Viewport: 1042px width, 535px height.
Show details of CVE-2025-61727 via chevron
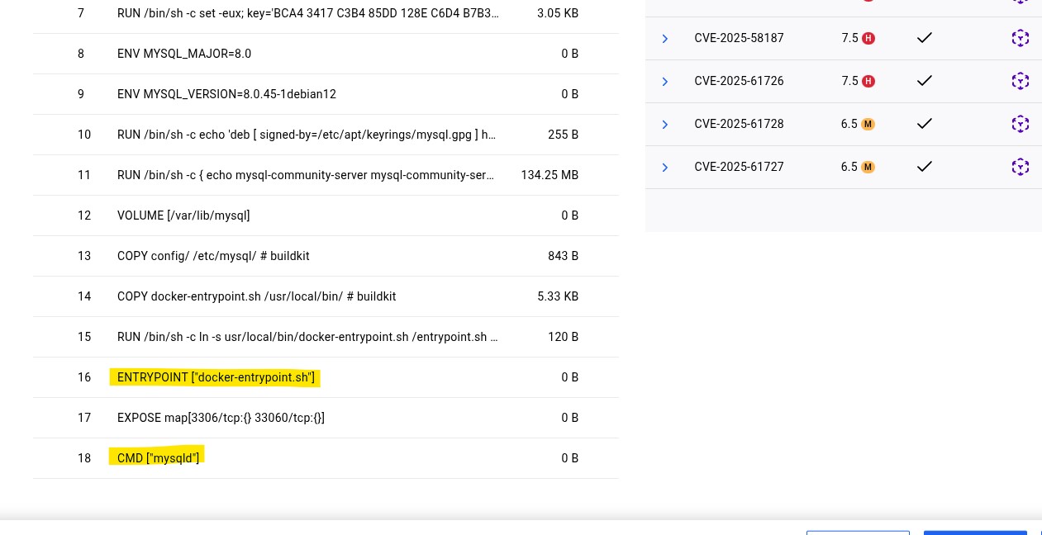pos(664,168)
